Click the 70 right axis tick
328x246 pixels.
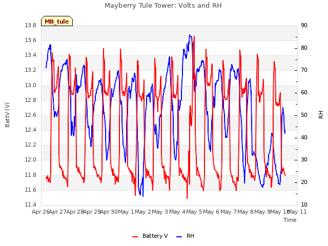point(304,70)
